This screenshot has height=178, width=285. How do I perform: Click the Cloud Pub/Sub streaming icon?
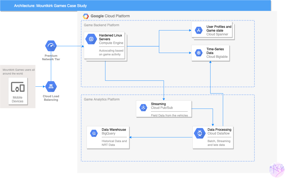(143, 107)
